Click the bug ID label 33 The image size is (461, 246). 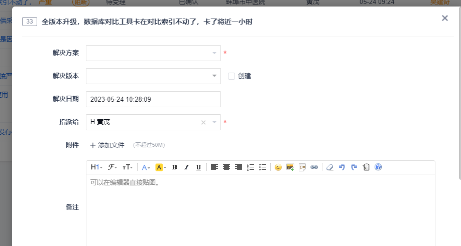pyautogui.click(x=30, y=22)
